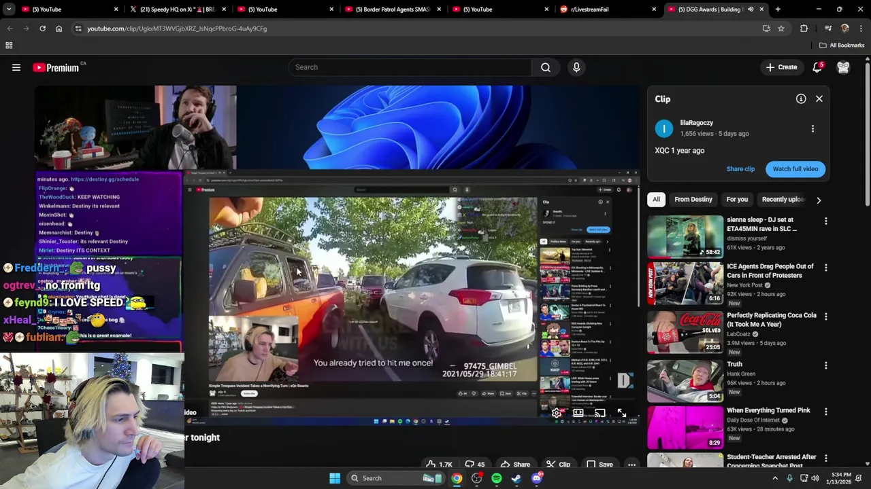Open more actions ellipsis under the video

pos(631,465)
